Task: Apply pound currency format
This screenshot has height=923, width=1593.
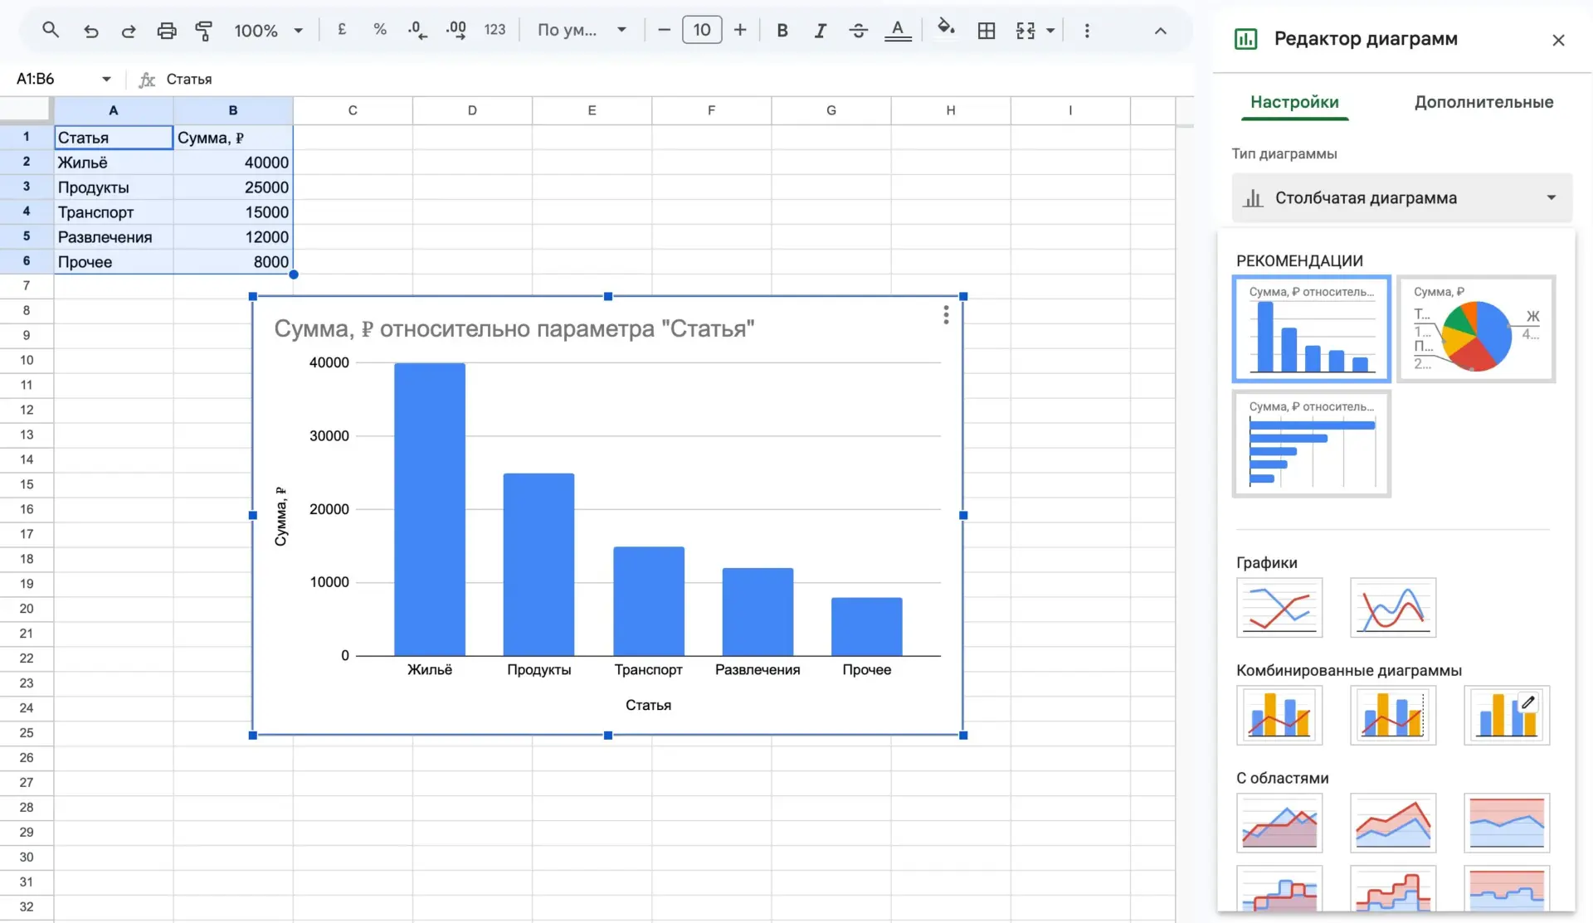Action: [342, 30]
